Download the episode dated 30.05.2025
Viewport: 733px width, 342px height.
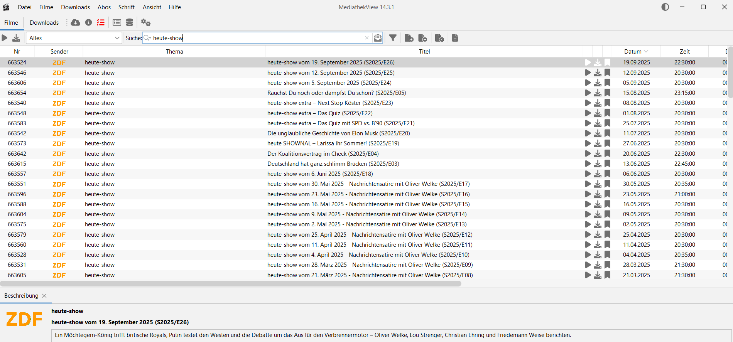[x=598, y=184]
